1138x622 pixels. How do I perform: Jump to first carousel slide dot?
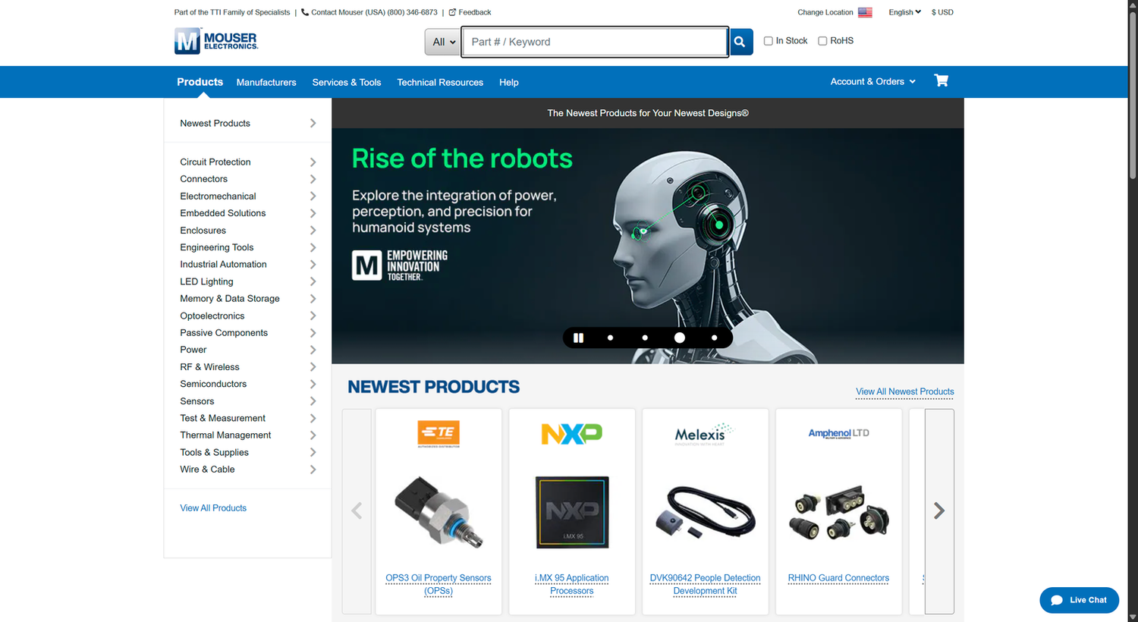click(x=610, y=338)
